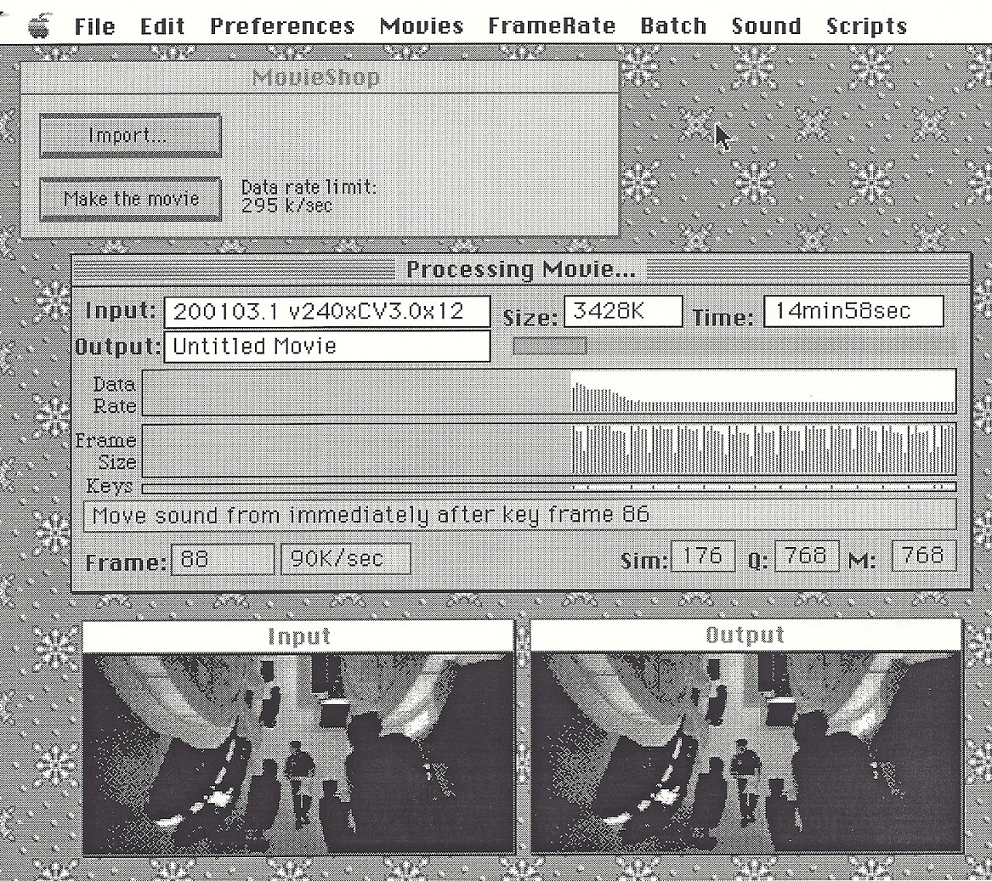Click the Size field showing 3428K

623,311
